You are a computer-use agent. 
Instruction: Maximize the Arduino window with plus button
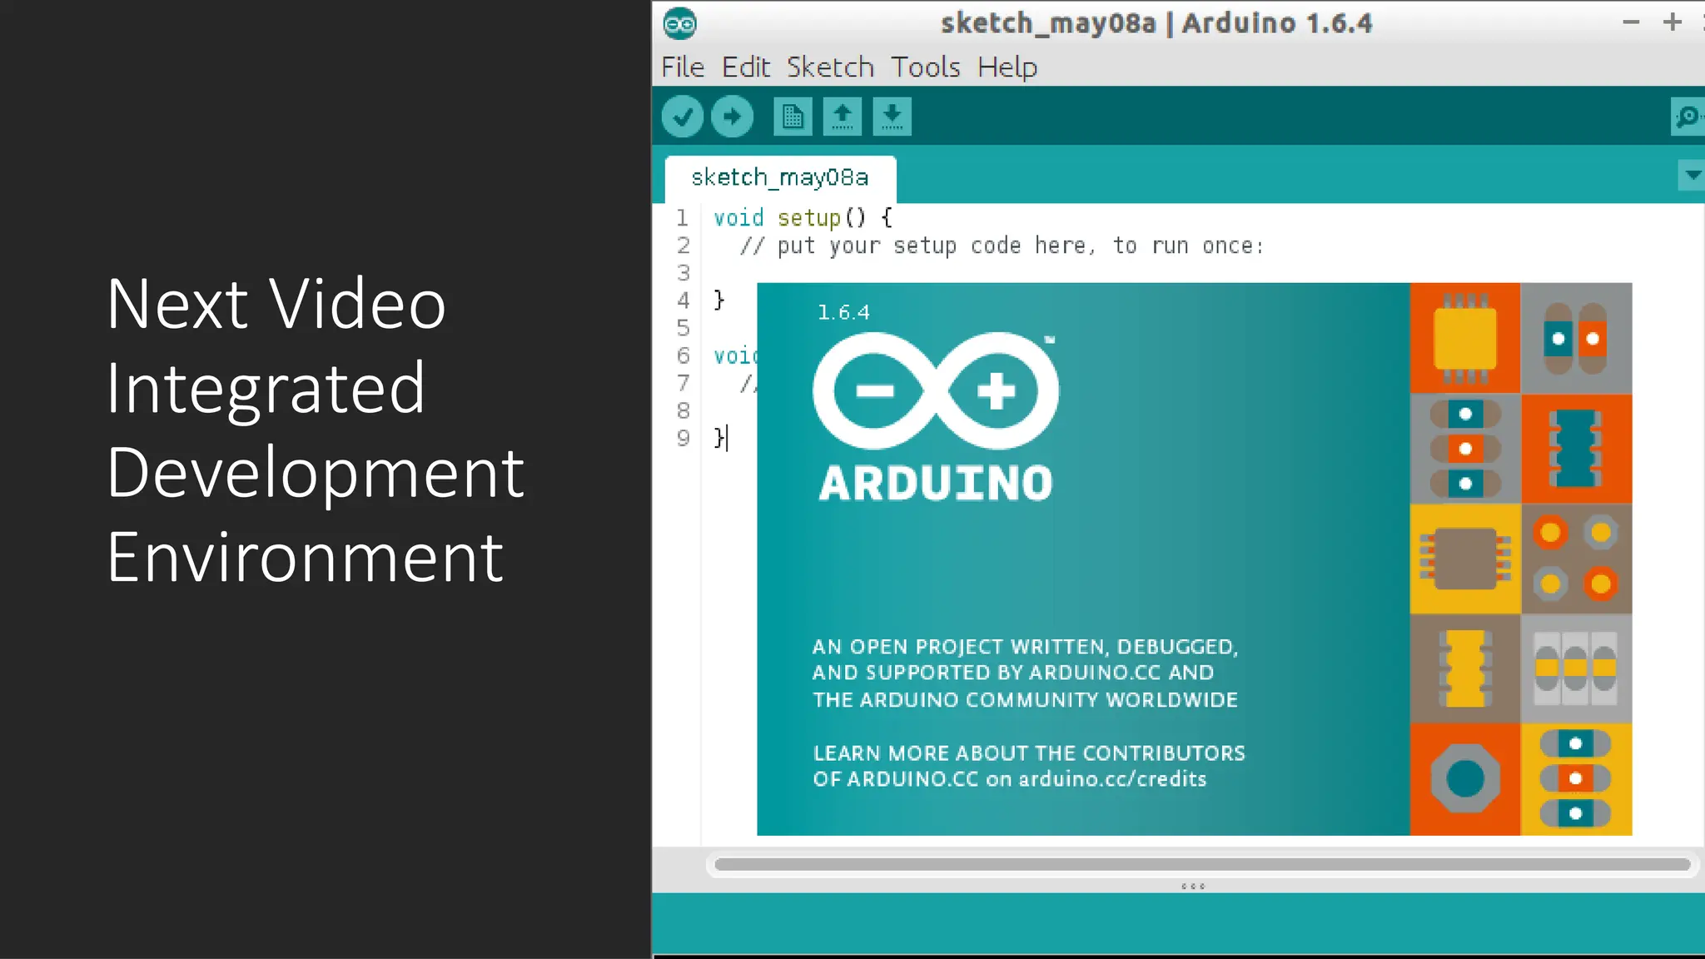pyautogui.click(x=1673, y=22)
